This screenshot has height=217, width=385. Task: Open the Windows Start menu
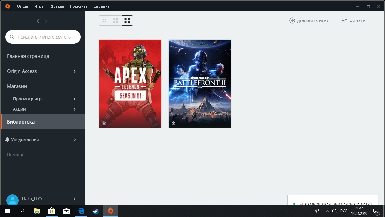click(7, 211)
